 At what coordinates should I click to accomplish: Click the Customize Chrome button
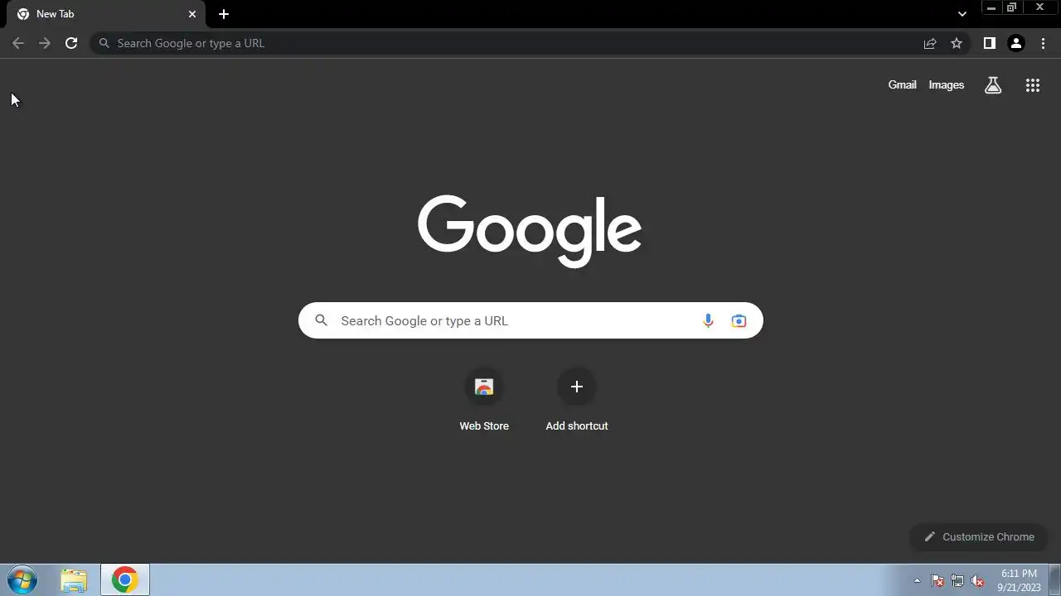click(x=979, y=536)
